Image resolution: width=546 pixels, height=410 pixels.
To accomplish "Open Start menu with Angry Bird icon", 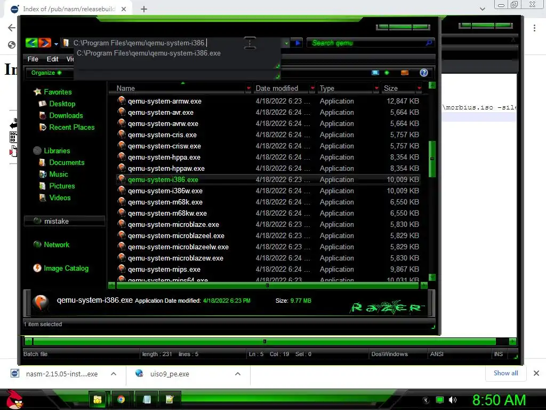I will [x=14, y=399].
